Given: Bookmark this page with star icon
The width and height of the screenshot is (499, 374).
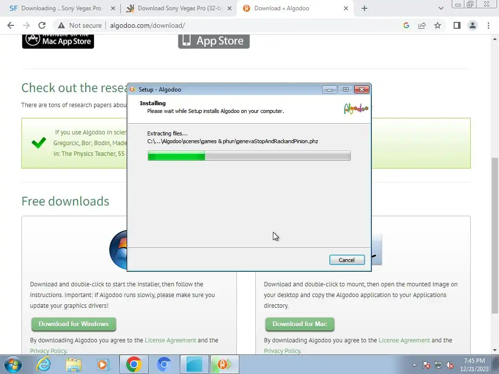Looking at the screenshot, I should (x=438, y=25).
